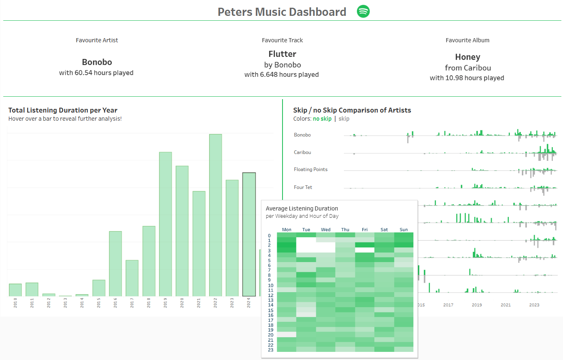Click the Fri column header in heatmap
The height and width of the screenshot is (360, 563).
coord(365,230)
